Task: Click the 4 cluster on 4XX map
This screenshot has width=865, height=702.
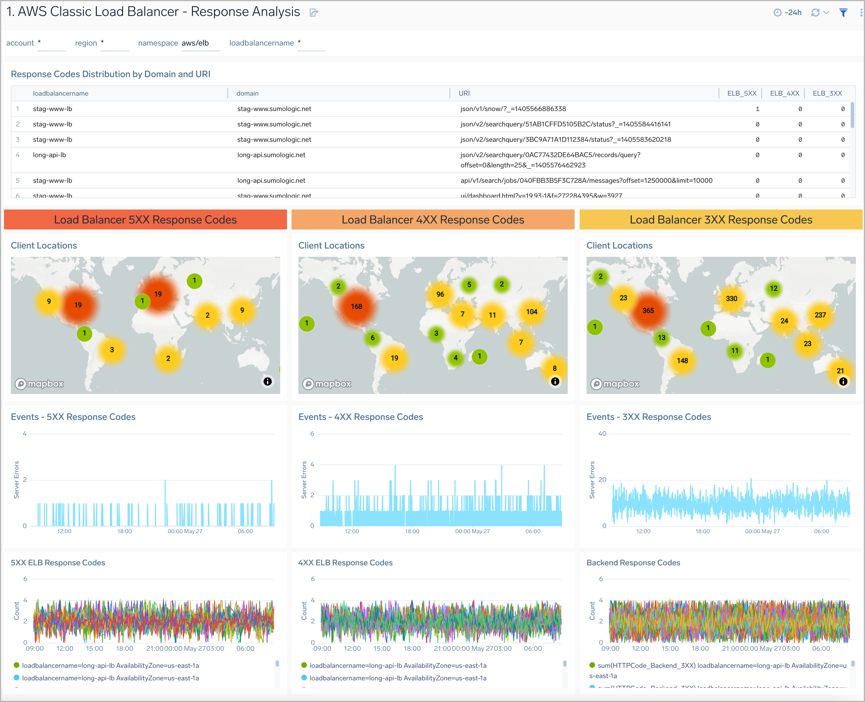Action: pos(455,358)
